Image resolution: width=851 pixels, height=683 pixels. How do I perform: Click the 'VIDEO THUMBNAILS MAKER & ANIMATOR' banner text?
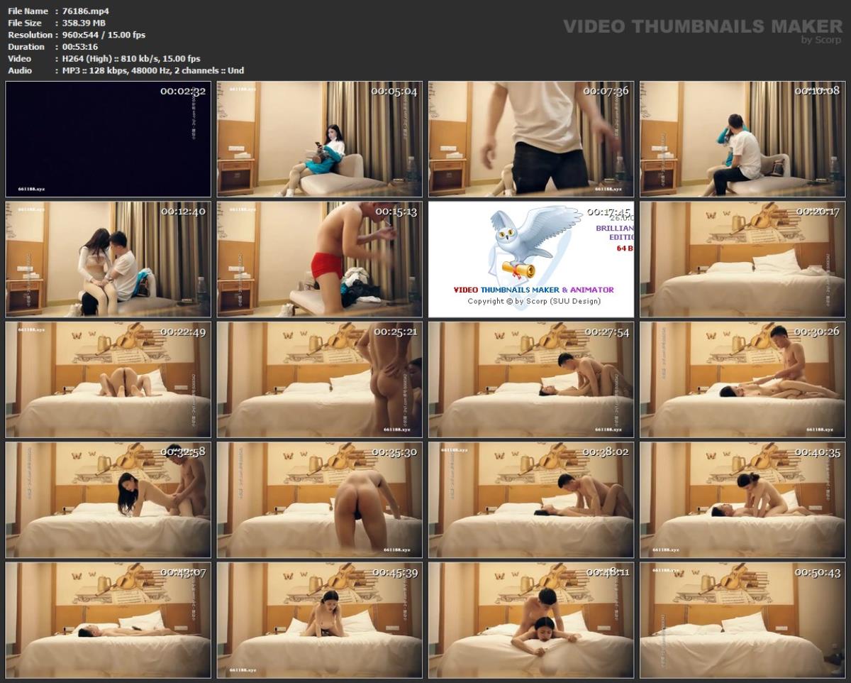pyautogui.click(x=534, y=290)
